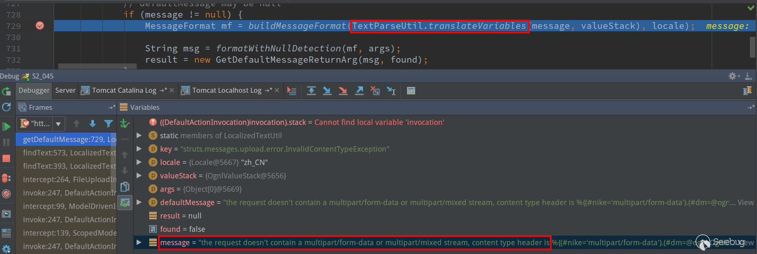Click the Evaluate Expression calculator icon
The image size is (757, 254).
click(411, 91)
